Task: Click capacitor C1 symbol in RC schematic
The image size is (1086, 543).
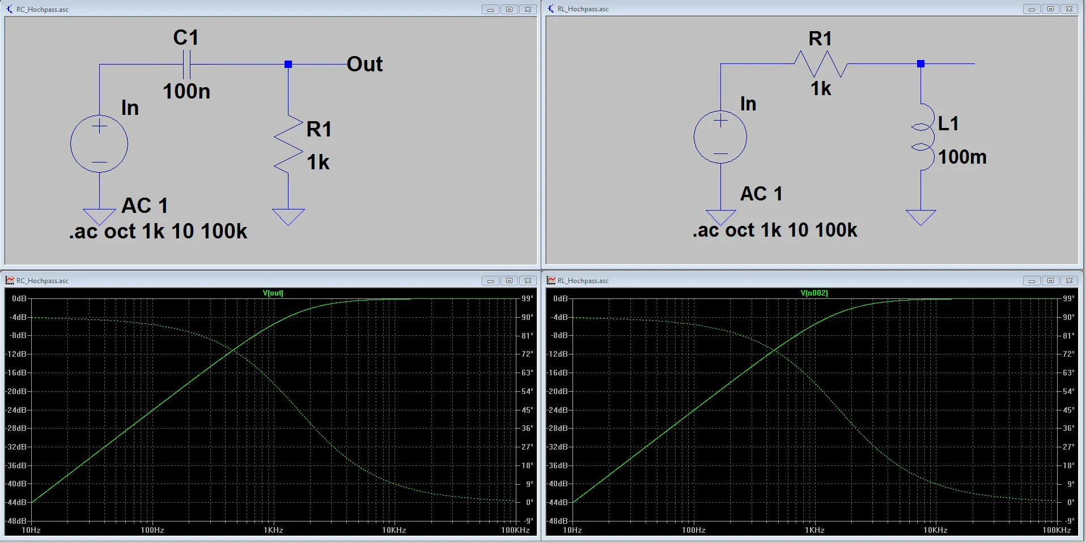Action: click(186, 65)
